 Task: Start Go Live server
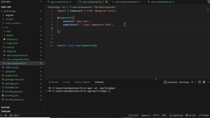point(191,115)
